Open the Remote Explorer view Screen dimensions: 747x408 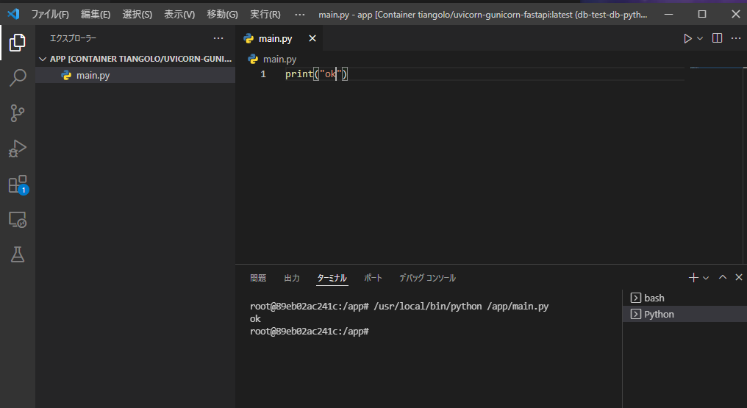[18, 219]
